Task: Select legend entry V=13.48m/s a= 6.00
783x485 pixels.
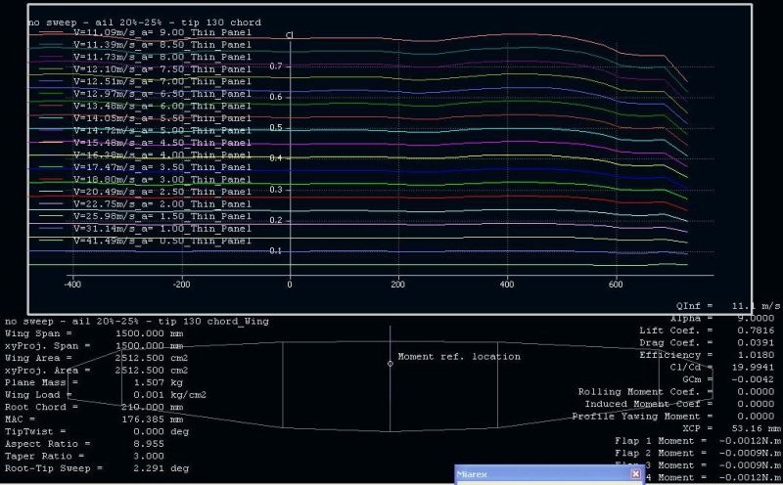Action: click(x=146, y=106)
